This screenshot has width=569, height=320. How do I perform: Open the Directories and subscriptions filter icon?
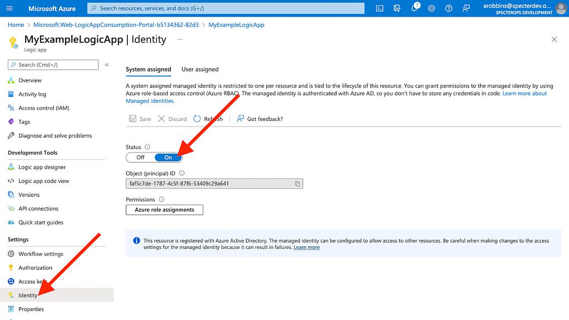click(397, 8)
